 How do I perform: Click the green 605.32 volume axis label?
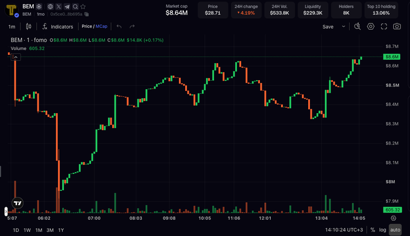click(x=393, y=210)
